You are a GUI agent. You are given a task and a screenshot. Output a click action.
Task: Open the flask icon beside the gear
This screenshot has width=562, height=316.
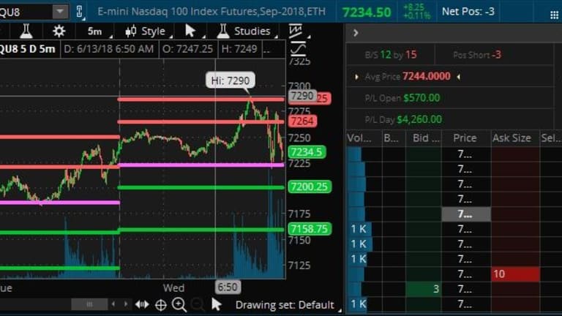(x=26, y=31)
